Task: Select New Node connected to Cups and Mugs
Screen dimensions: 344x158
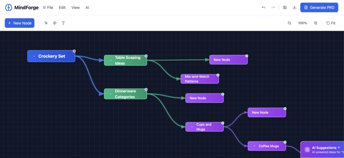Action: [267, 112]
